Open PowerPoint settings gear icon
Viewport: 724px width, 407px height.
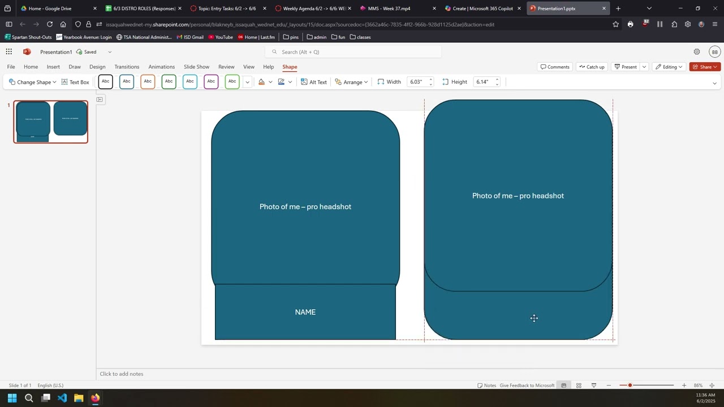coord(697,52)
